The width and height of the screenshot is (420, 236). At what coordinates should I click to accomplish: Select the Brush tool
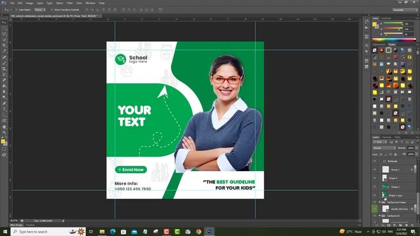4,63
